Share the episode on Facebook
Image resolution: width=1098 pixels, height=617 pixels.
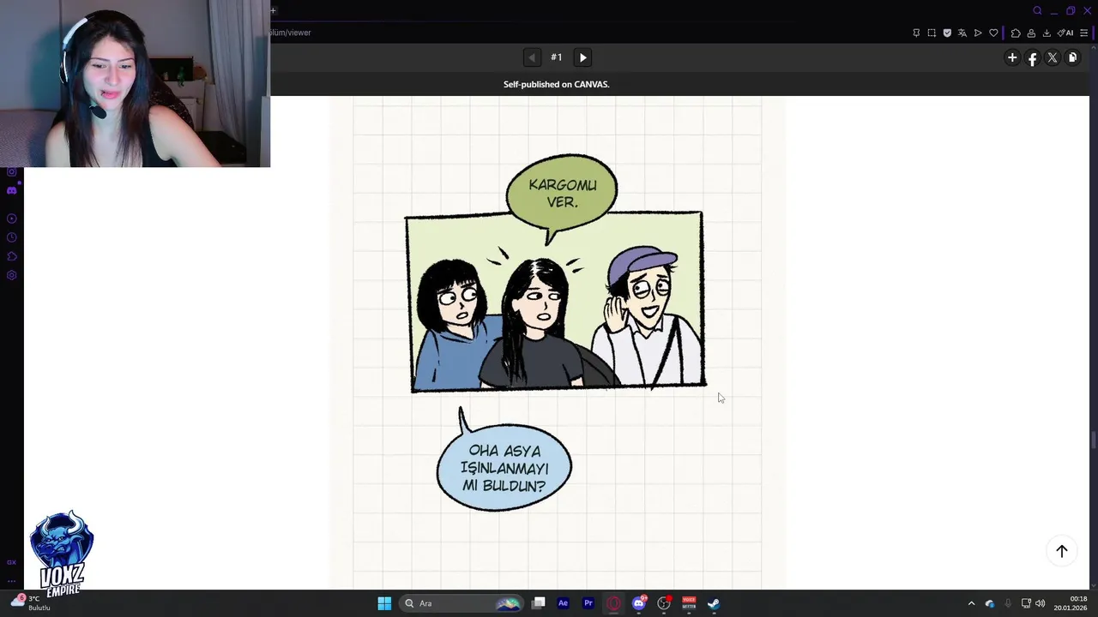1032,57
